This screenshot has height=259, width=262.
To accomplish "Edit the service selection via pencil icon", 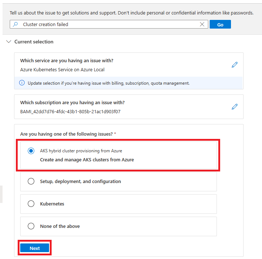I will point(235,65).
